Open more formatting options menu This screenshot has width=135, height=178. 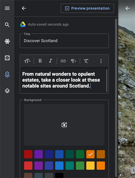[x=101, y=61]
